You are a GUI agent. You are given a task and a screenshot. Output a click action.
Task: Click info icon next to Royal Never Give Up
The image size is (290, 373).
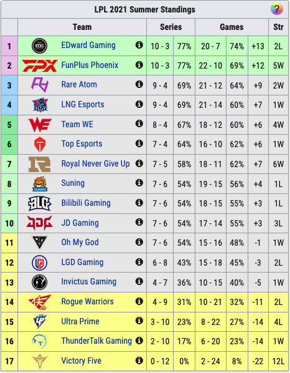click(139, 163)
